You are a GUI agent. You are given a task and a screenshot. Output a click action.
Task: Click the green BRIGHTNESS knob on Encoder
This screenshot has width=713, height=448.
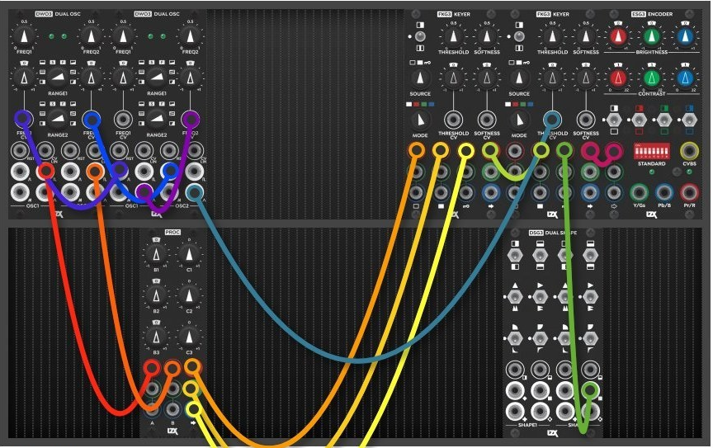coord(652,37)
